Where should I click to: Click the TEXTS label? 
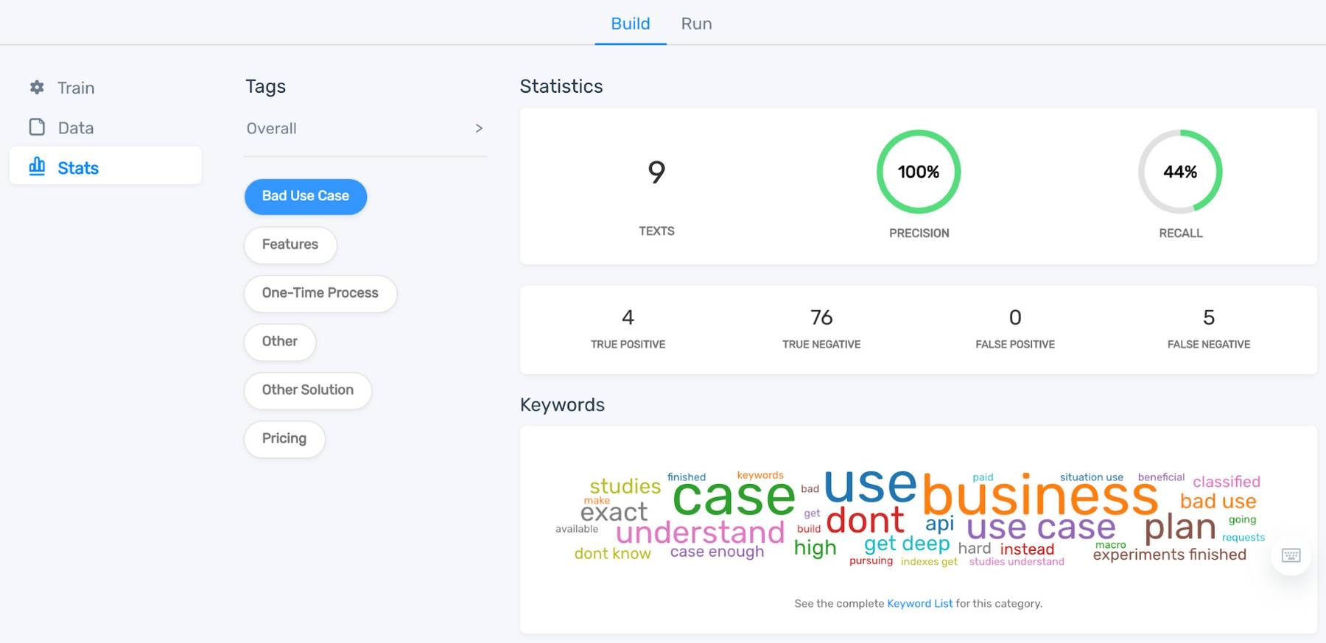pos(656,231)
